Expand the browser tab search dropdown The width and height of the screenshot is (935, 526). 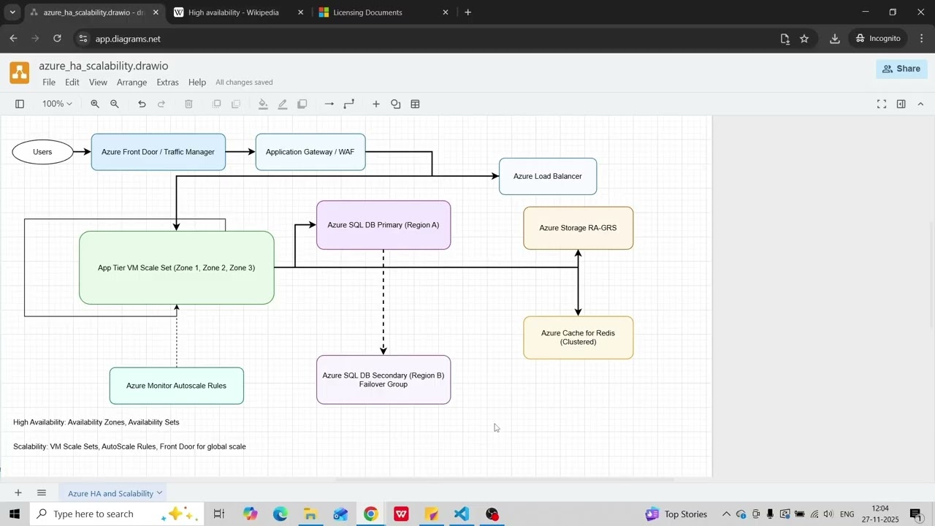[x=12, y=12]
